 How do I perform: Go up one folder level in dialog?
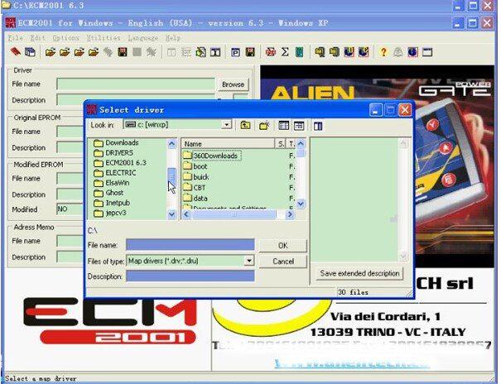tap(245, 126)
